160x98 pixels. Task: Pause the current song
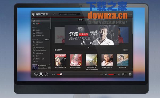tap(41, 74)
